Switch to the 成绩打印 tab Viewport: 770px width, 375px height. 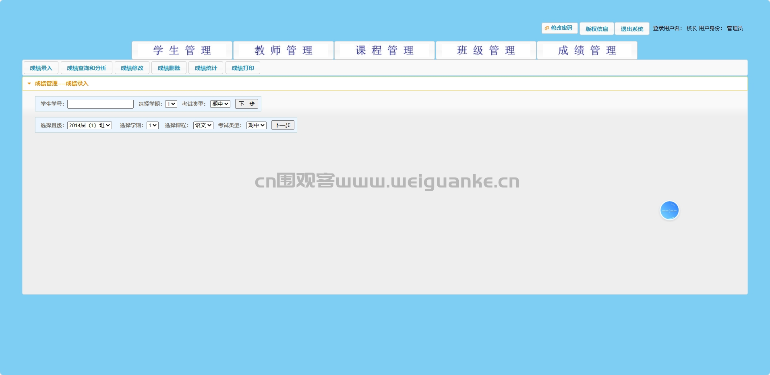(x=243, y=68)
